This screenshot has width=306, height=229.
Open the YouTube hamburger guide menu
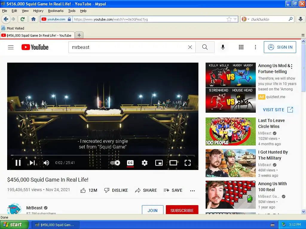[11, 47]
